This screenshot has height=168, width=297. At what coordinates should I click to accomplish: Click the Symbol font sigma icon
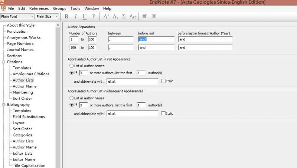(x=124, y=16)
